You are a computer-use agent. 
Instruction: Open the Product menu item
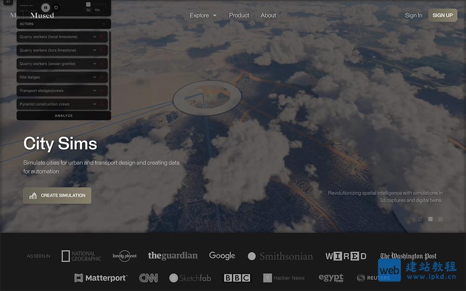click(x=239, y=15)
